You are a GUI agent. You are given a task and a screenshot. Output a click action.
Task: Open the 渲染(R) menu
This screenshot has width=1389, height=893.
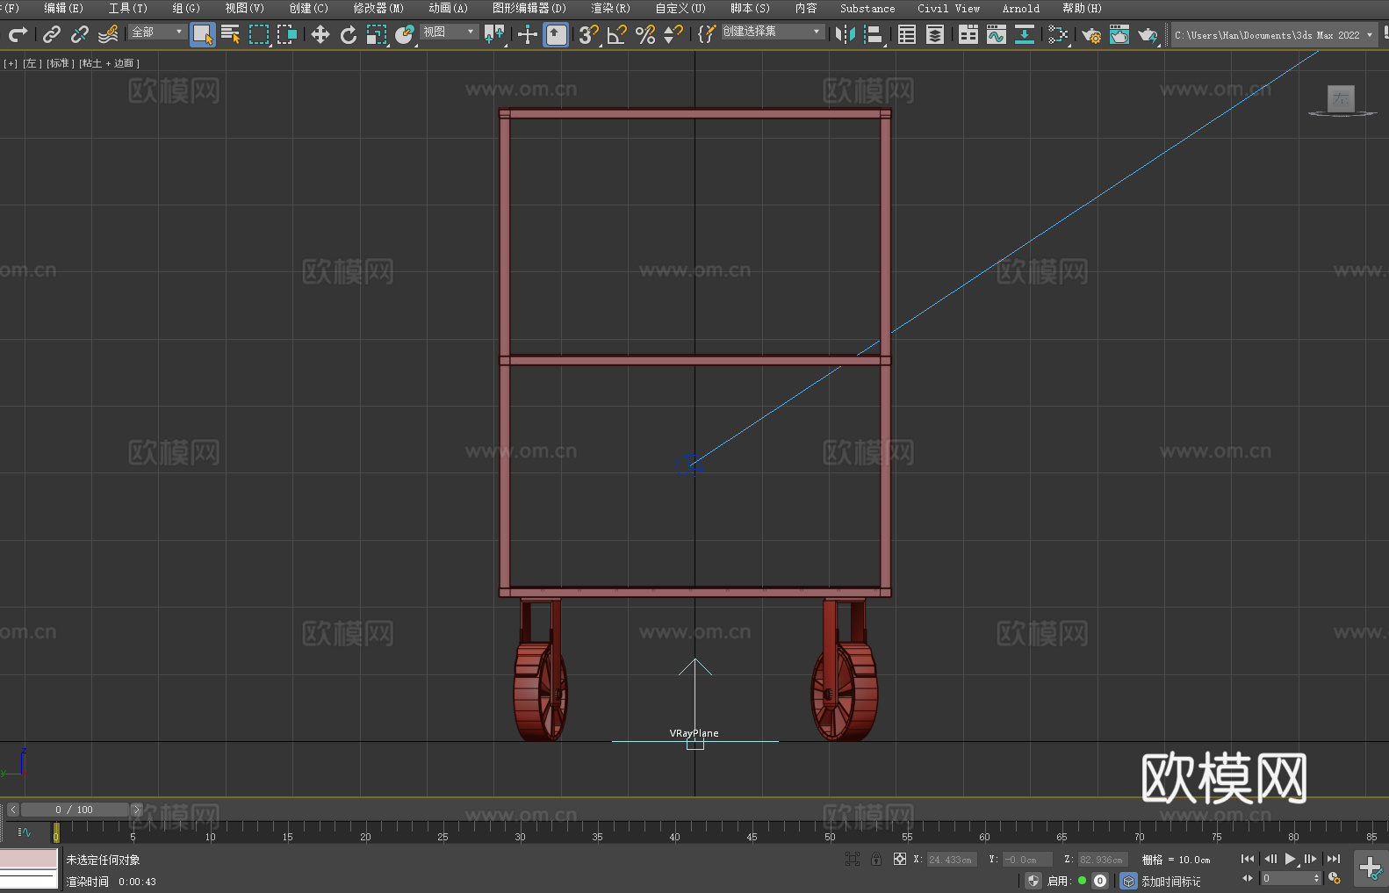610,9
